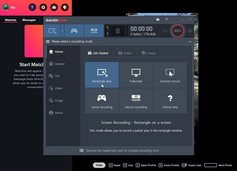Click the screenshot camera icon beside REC
The height and width of the screenshot is (171, 237).
(x=190, y=31)
